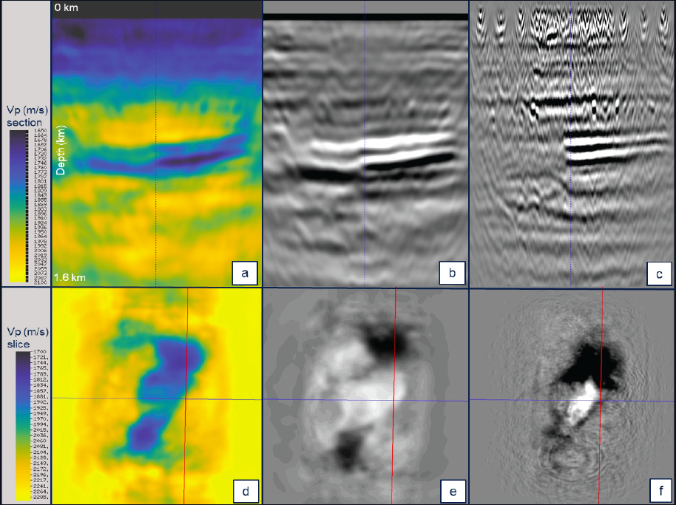Click the '1.6 km' depth label
This screenshot has width=676, height=505.
click(x=70, y=277)
